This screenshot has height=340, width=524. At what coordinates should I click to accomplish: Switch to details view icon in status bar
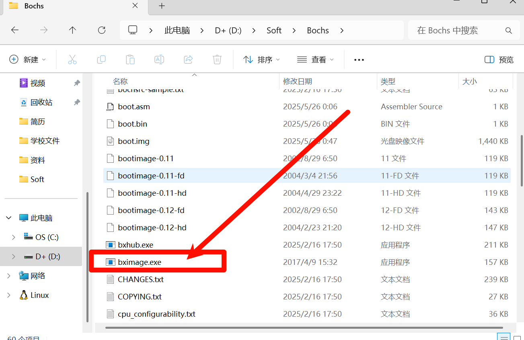click(503, 338)
